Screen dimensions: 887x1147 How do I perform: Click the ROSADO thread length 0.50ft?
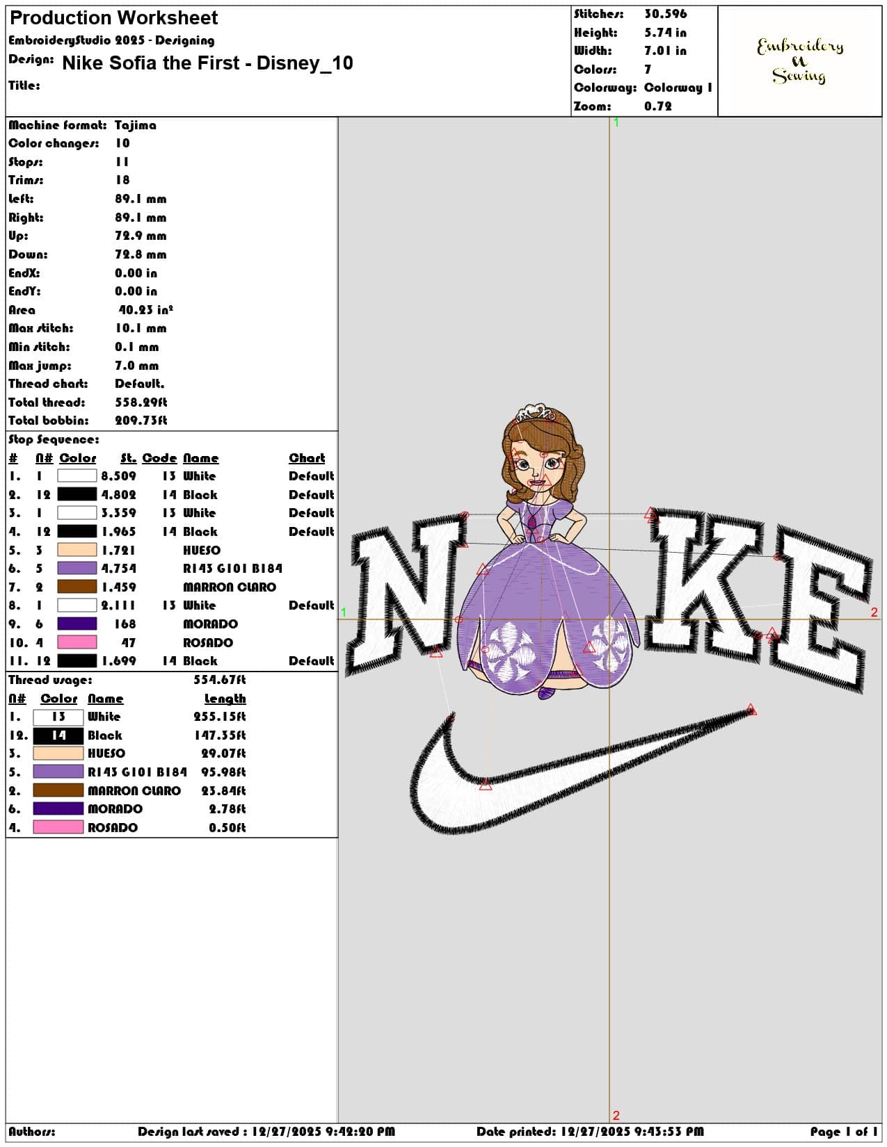(227, 828)
